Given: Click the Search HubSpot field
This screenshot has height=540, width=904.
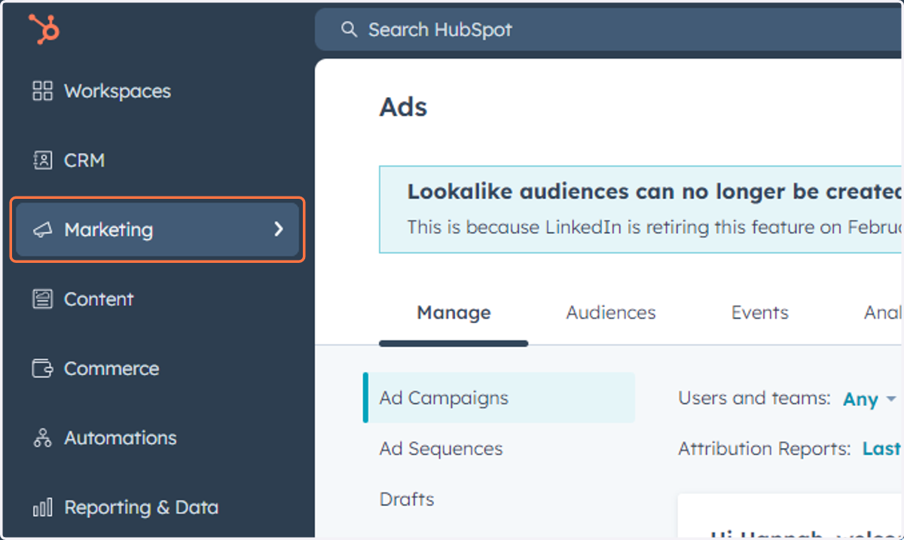Looking at the screenshot, I should pos(609,29).
